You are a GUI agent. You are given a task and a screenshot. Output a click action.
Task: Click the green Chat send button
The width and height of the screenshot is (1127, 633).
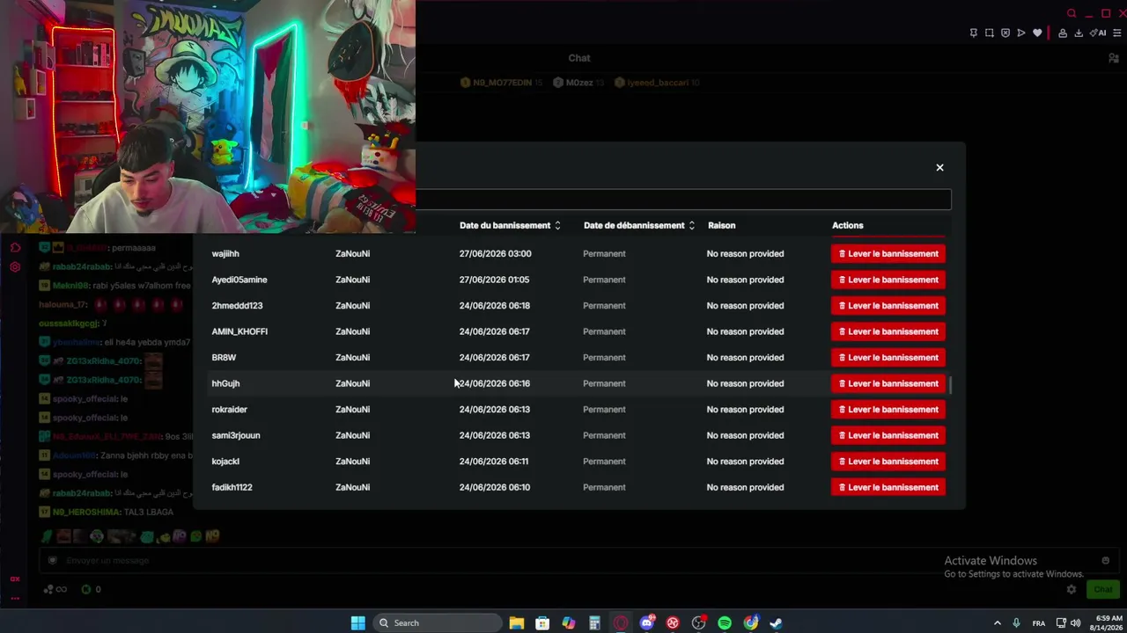(1102, 589)
